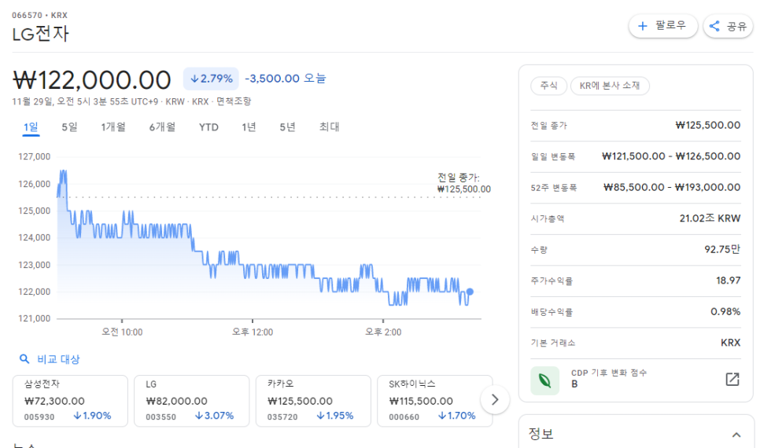Click the 기본 거래소 KRX value
Image resolution: width=760 pixels, height=448 pixels.
tap(730, 343)
